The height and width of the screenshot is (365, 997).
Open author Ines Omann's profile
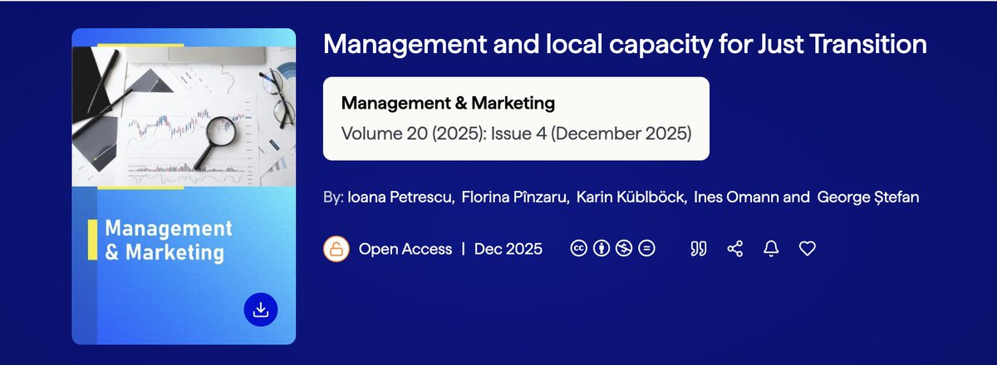pyautogui.click(x=736, y=198)
